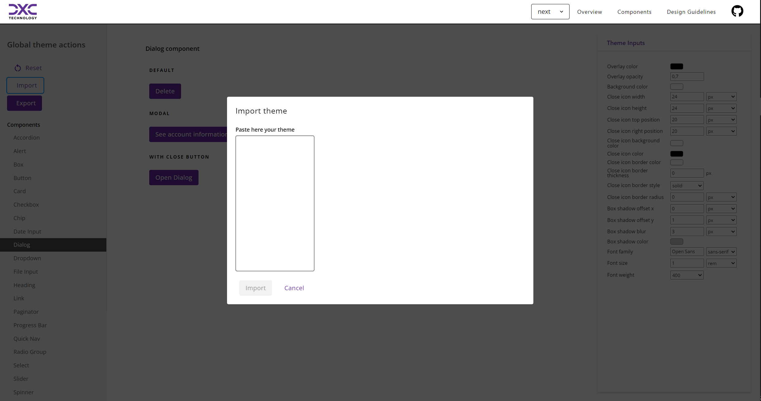
Task: Open the Close icon border style dropdown
Action: 686,186
